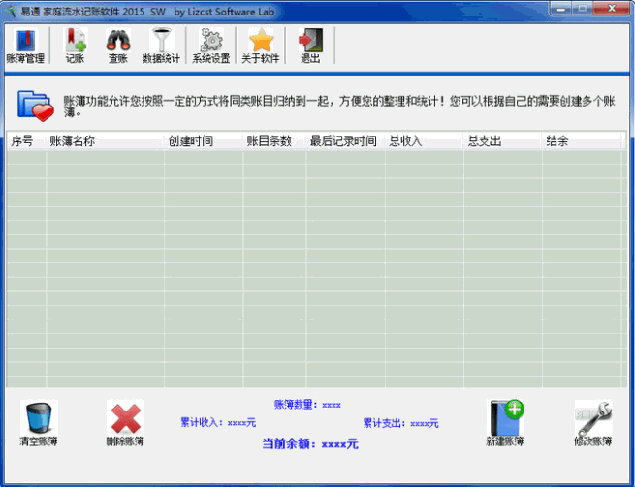The image size is (635, 487).
Task: Click 关于软件 star icon
Action: 261,46
